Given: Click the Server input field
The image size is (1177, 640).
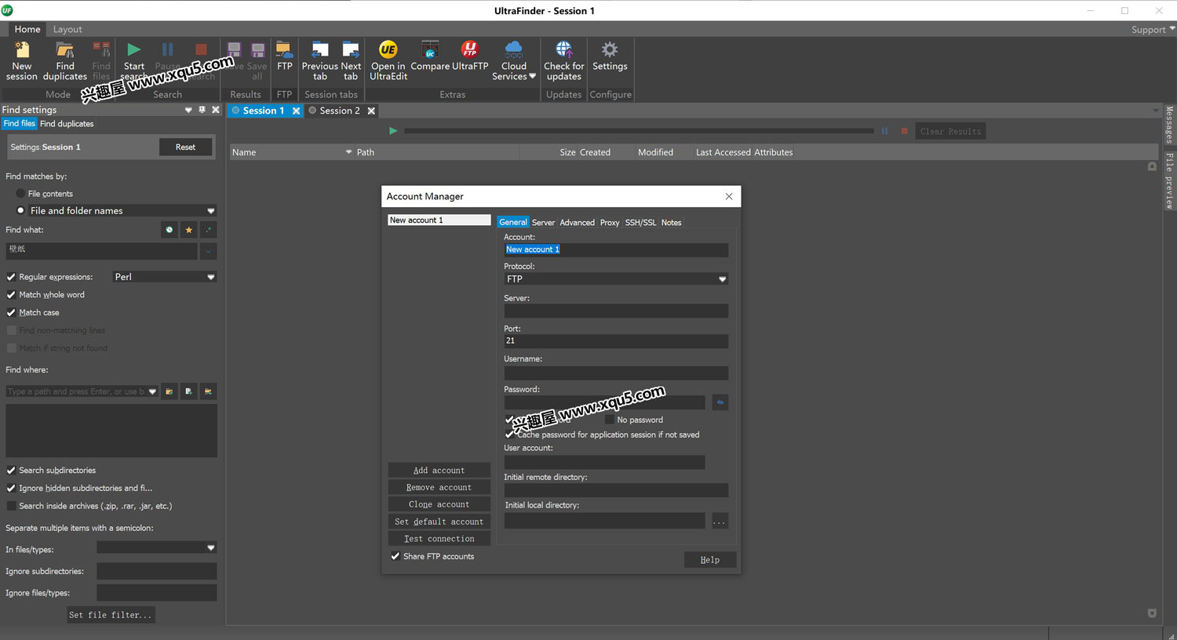Looking at the screenshot, I should pyautogui.click(x=616, y=311).
